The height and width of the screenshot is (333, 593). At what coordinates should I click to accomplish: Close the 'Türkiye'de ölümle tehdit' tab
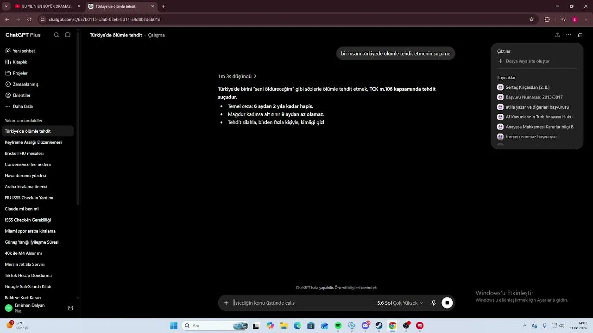pos(153,6)
